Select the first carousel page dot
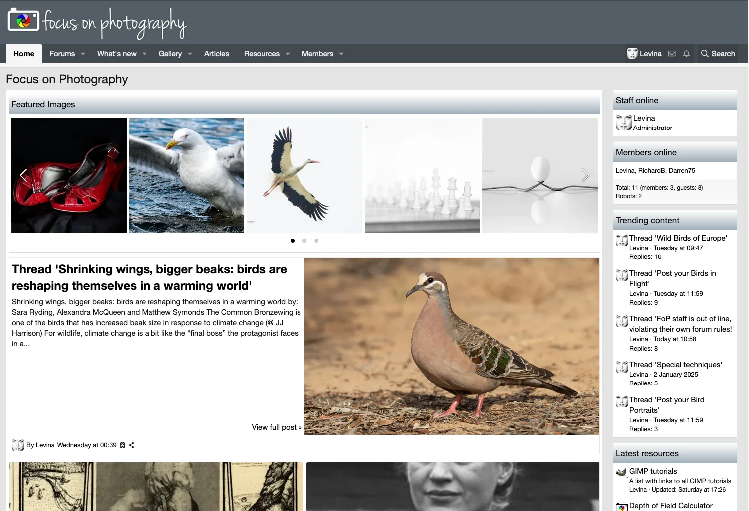The width and height of the screenshot is (749, 511). click(x=293, y=241)
